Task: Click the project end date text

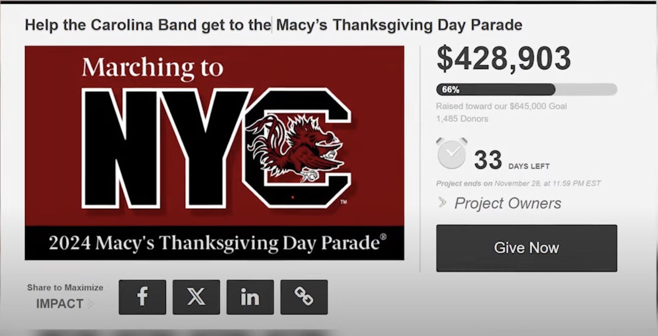Action: coord(518,184)
